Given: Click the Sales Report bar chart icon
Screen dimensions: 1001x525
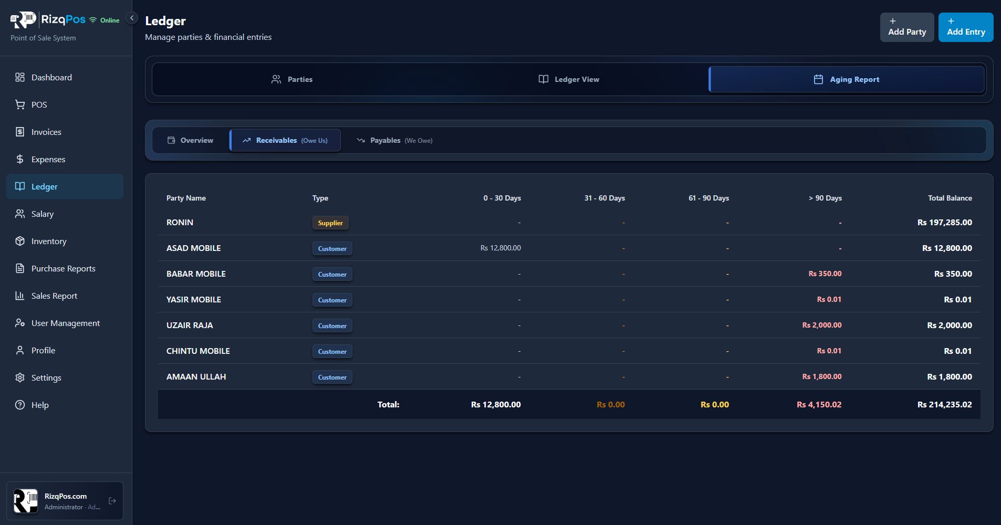Looking at the screenshot, I should (20, 296).
